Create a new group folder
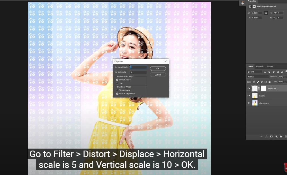Viewport: 287px width, 175px height. 281,137
